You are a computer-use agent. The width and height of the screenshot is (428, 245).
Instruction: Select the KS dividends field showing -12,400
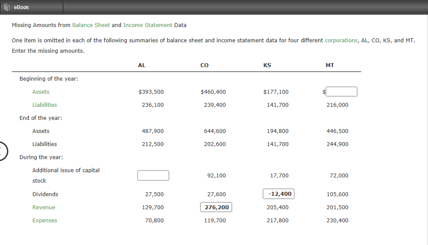click(279, 194)
